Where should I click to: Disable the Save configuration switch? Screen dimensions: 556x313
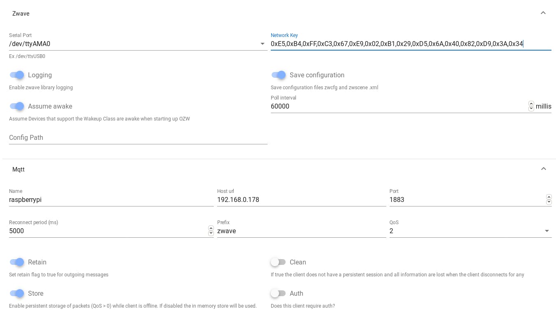coord(279,75)
